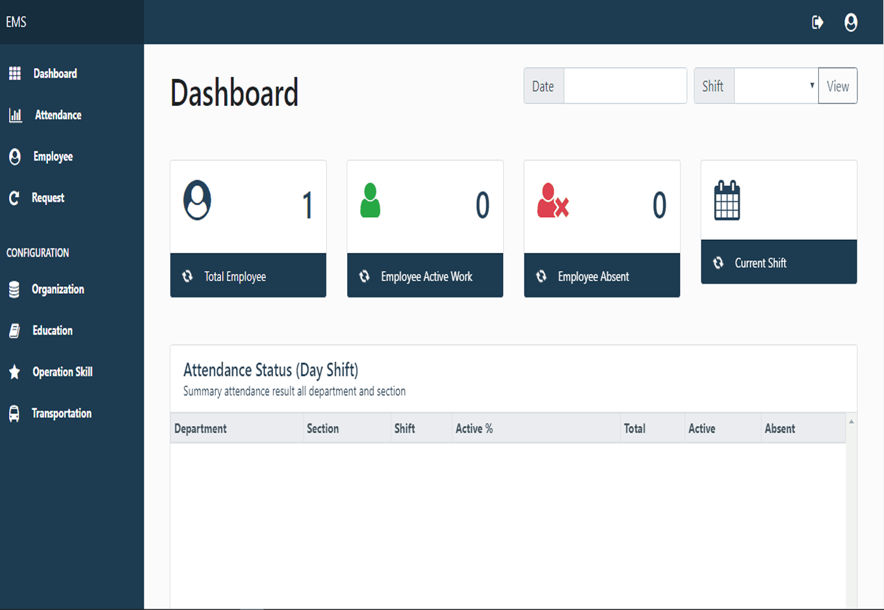Click inside the Date input field

tap(624, 85)
